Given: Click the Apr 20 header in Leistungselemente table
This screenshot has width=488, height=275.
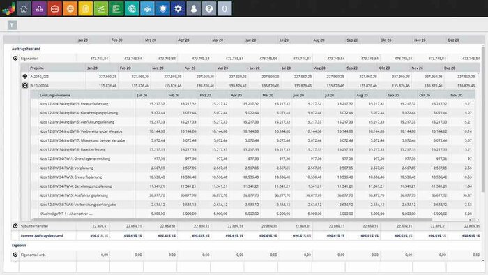Looking at the screenshot, I should 236,95.
